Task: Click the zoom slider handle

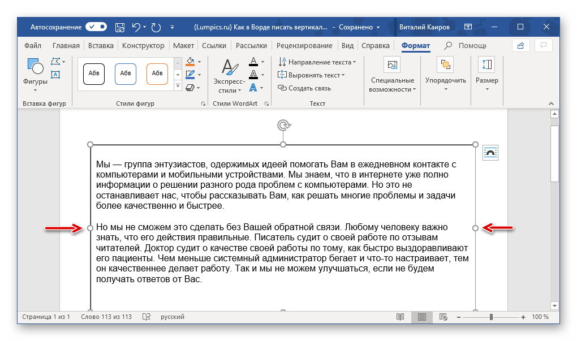Action: (x=492, y=317)
